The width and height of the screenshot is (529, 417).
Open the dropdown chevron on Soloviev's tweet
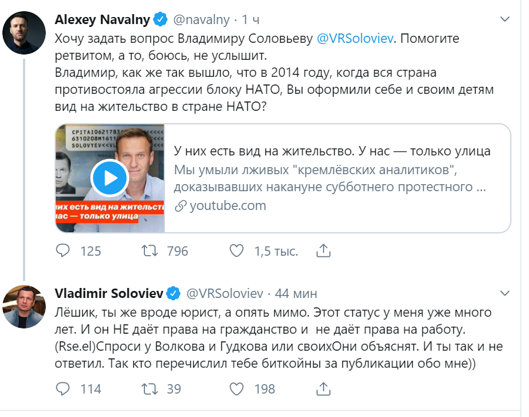pos(504,293)
